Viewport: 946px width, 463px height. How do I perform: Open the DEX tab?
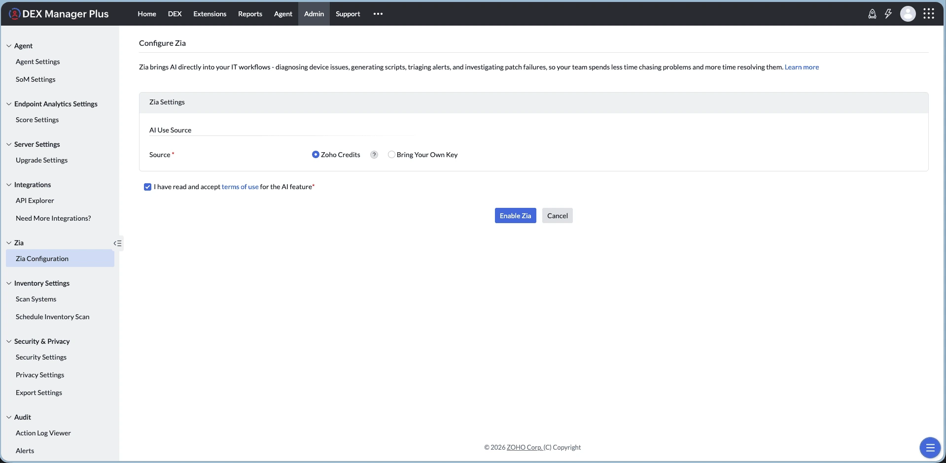point(175,14)
